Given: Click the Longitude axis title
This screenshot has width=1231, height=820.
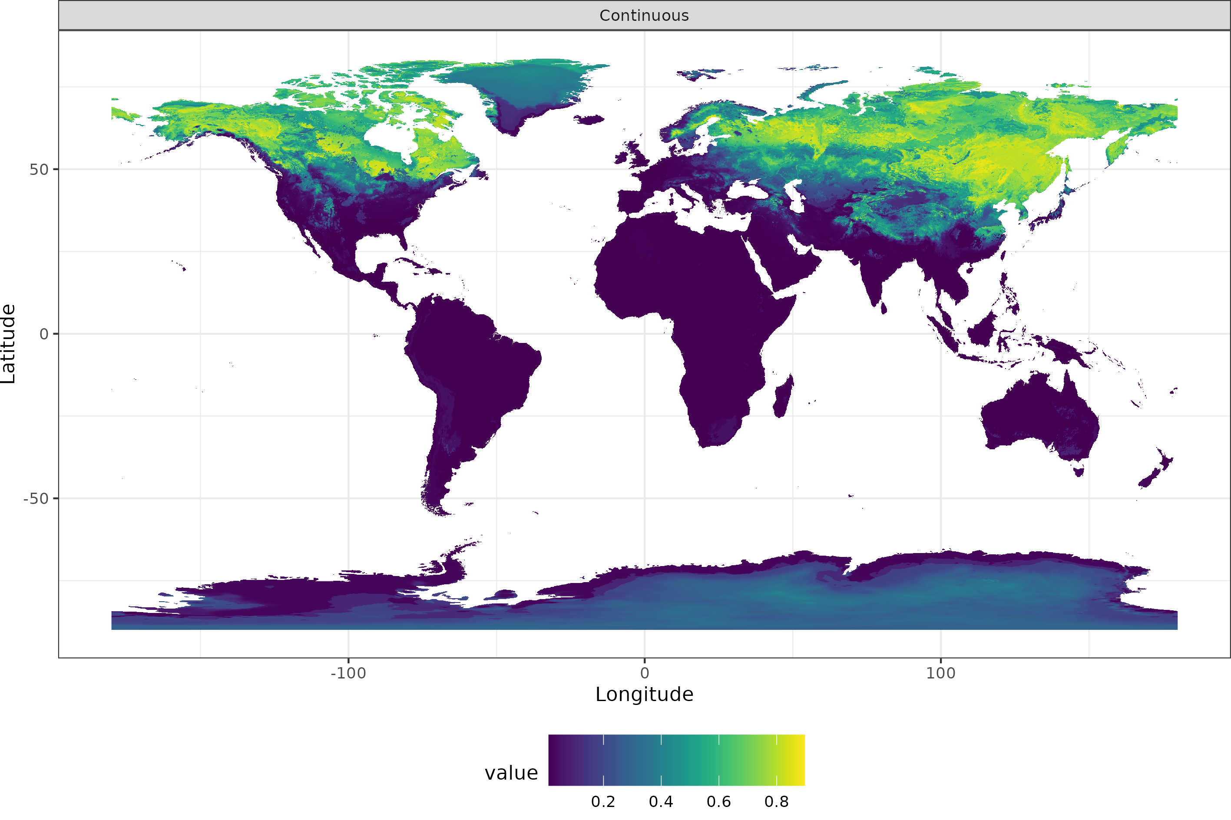Looking at the screenshot, I should coord(644,694).
